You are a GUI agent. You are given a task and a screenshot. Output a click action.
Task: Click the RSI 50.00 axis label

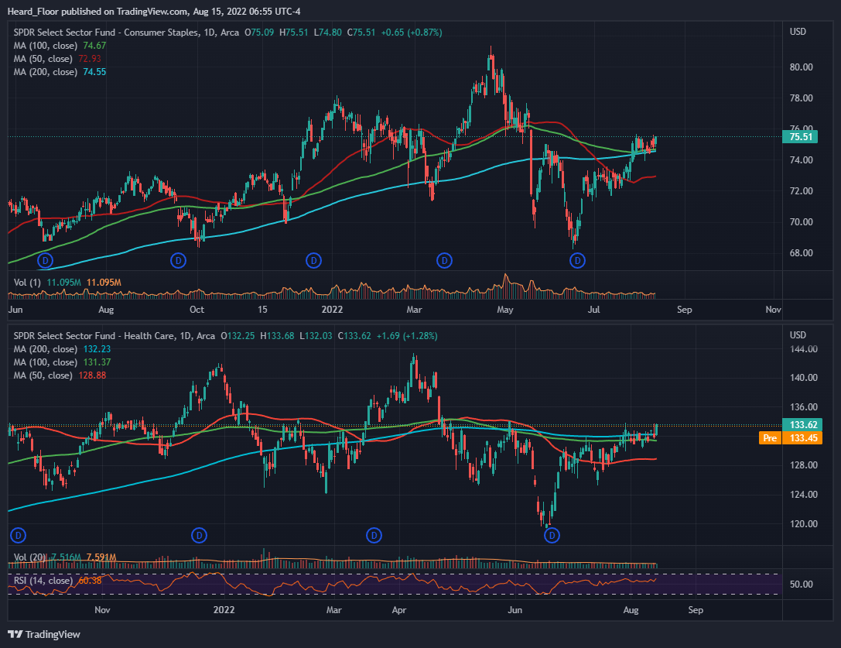[802, 584]
